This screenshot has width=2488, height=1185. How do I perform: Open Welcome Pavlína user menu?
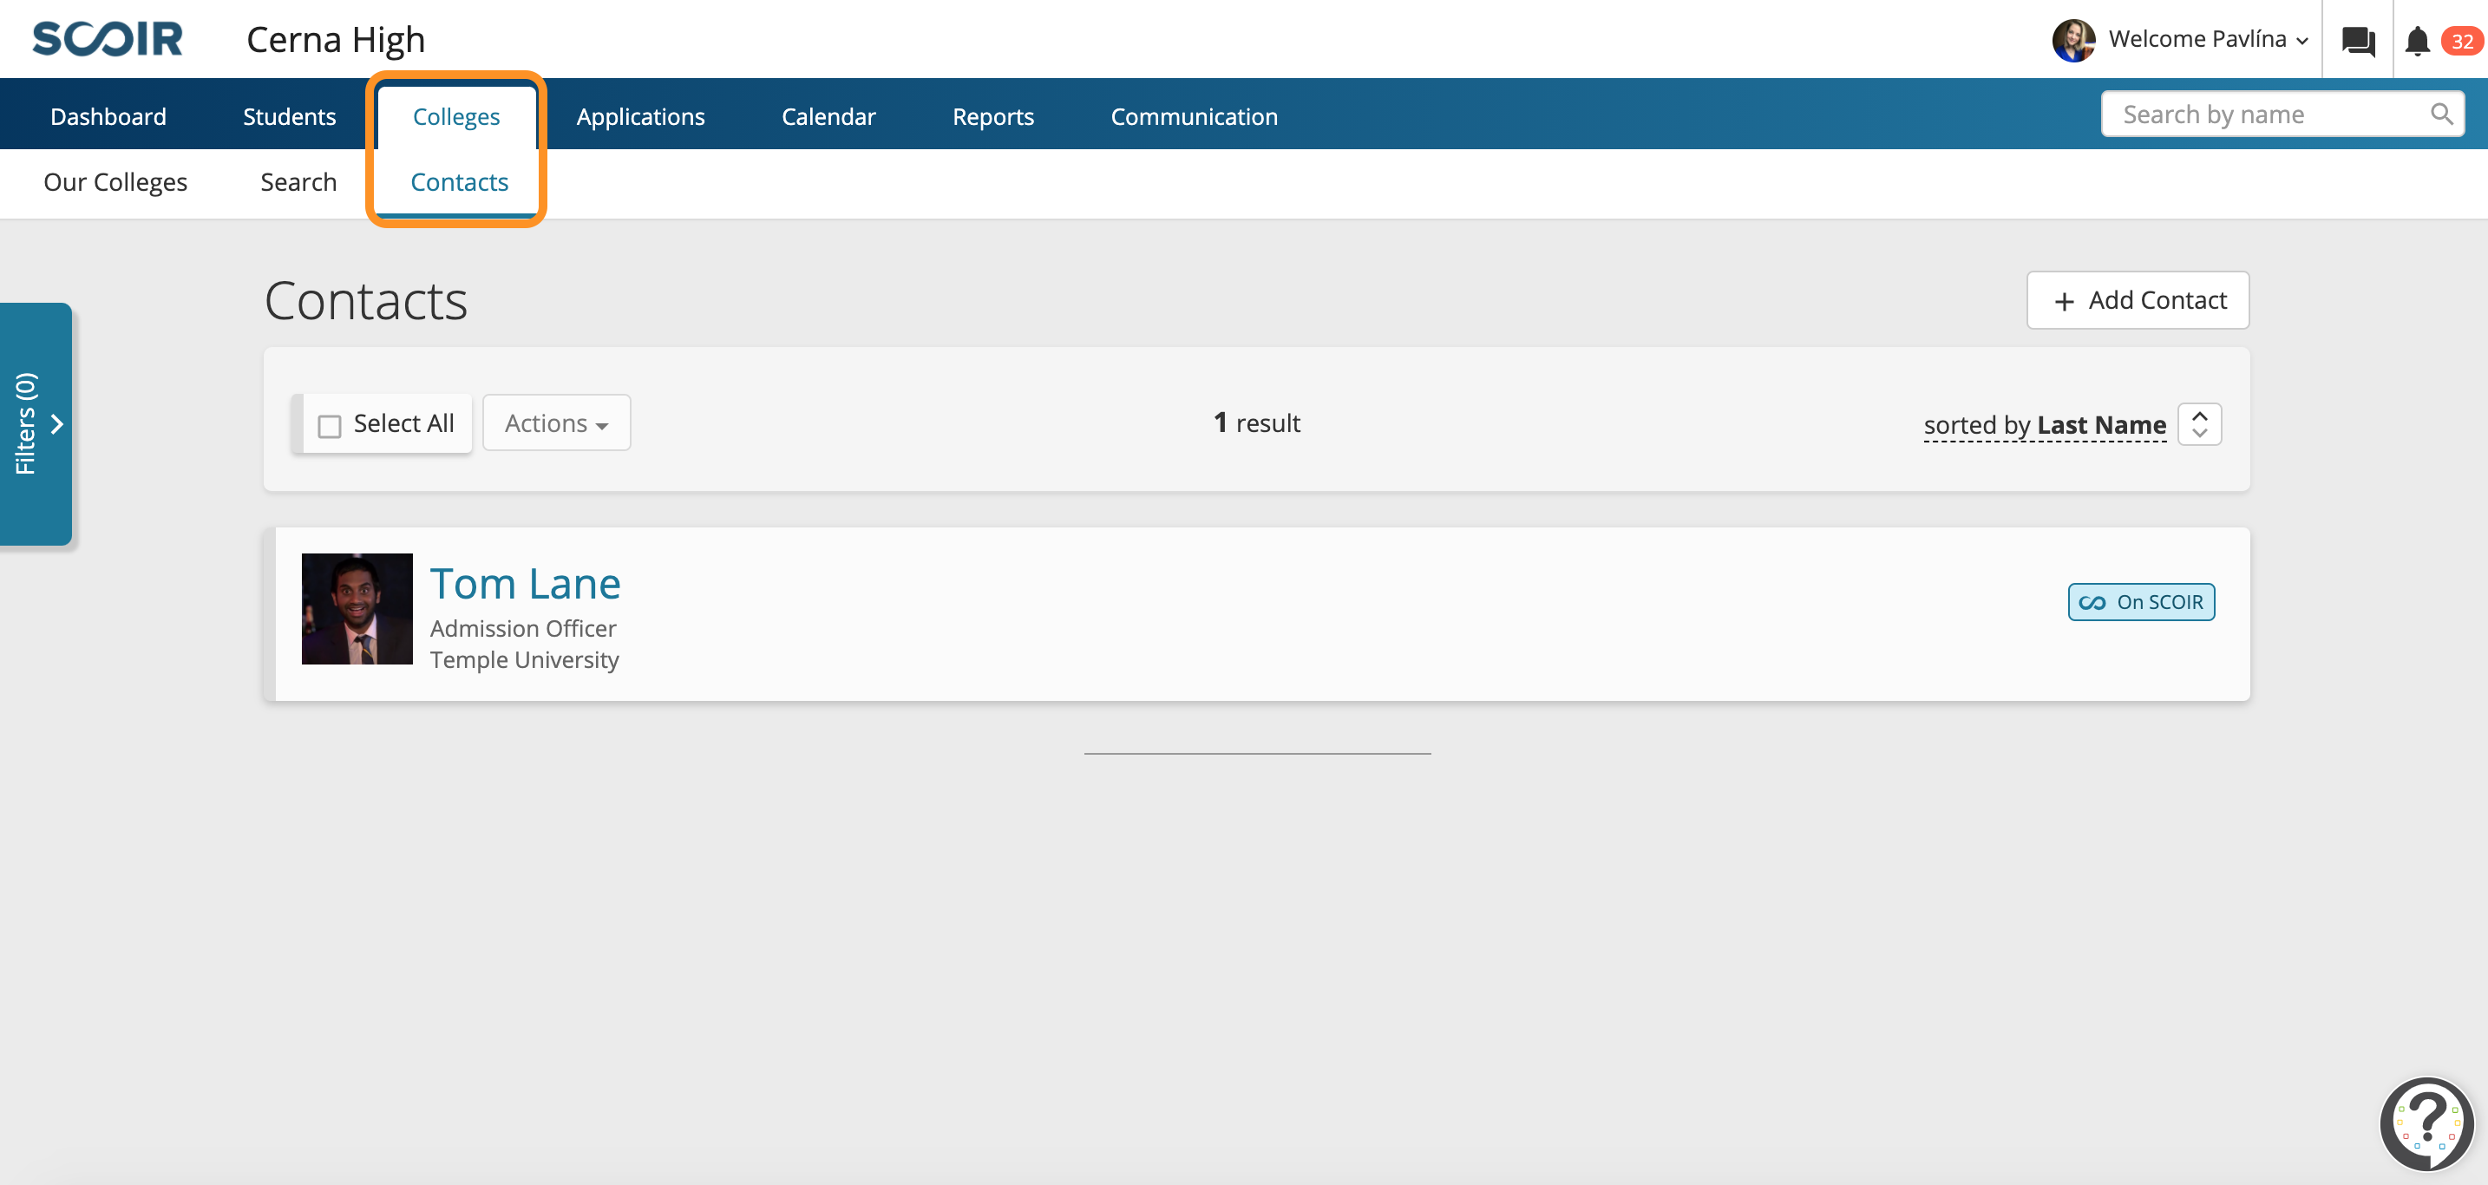tap(2208, 40)
